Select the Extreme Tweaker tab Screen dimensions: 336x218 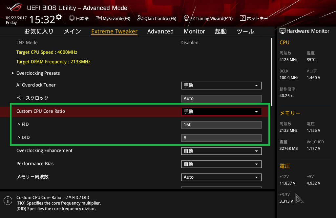pyautogui.click(x=114, y=31)
